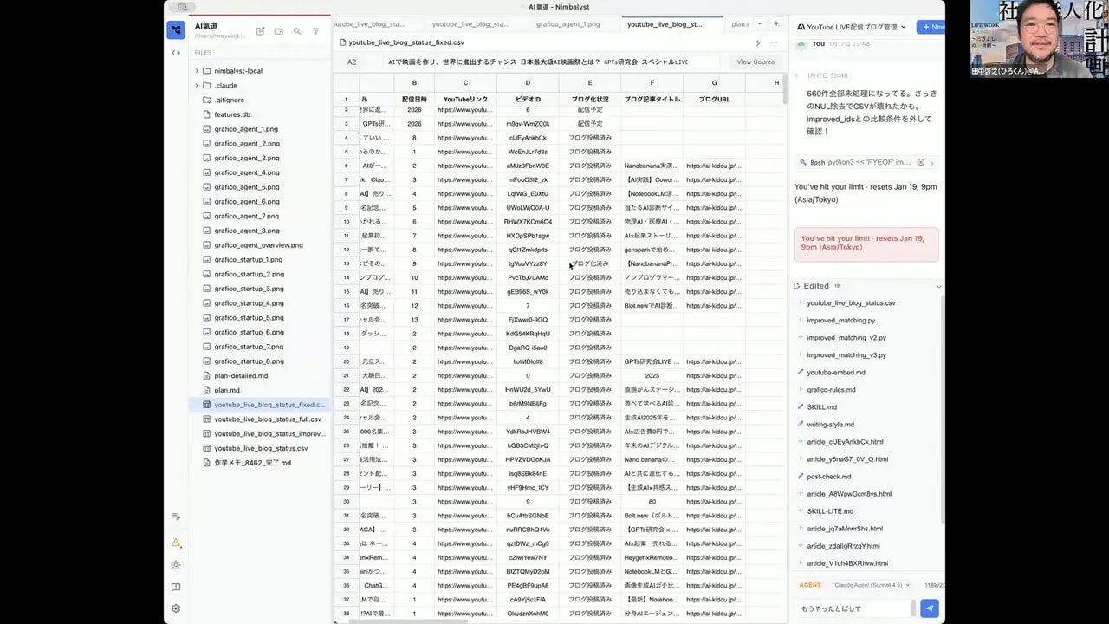The width and height of the screenshot is (1109, 624).
Task: Open plan-detailed.md in the file tree
Action: 241,376
